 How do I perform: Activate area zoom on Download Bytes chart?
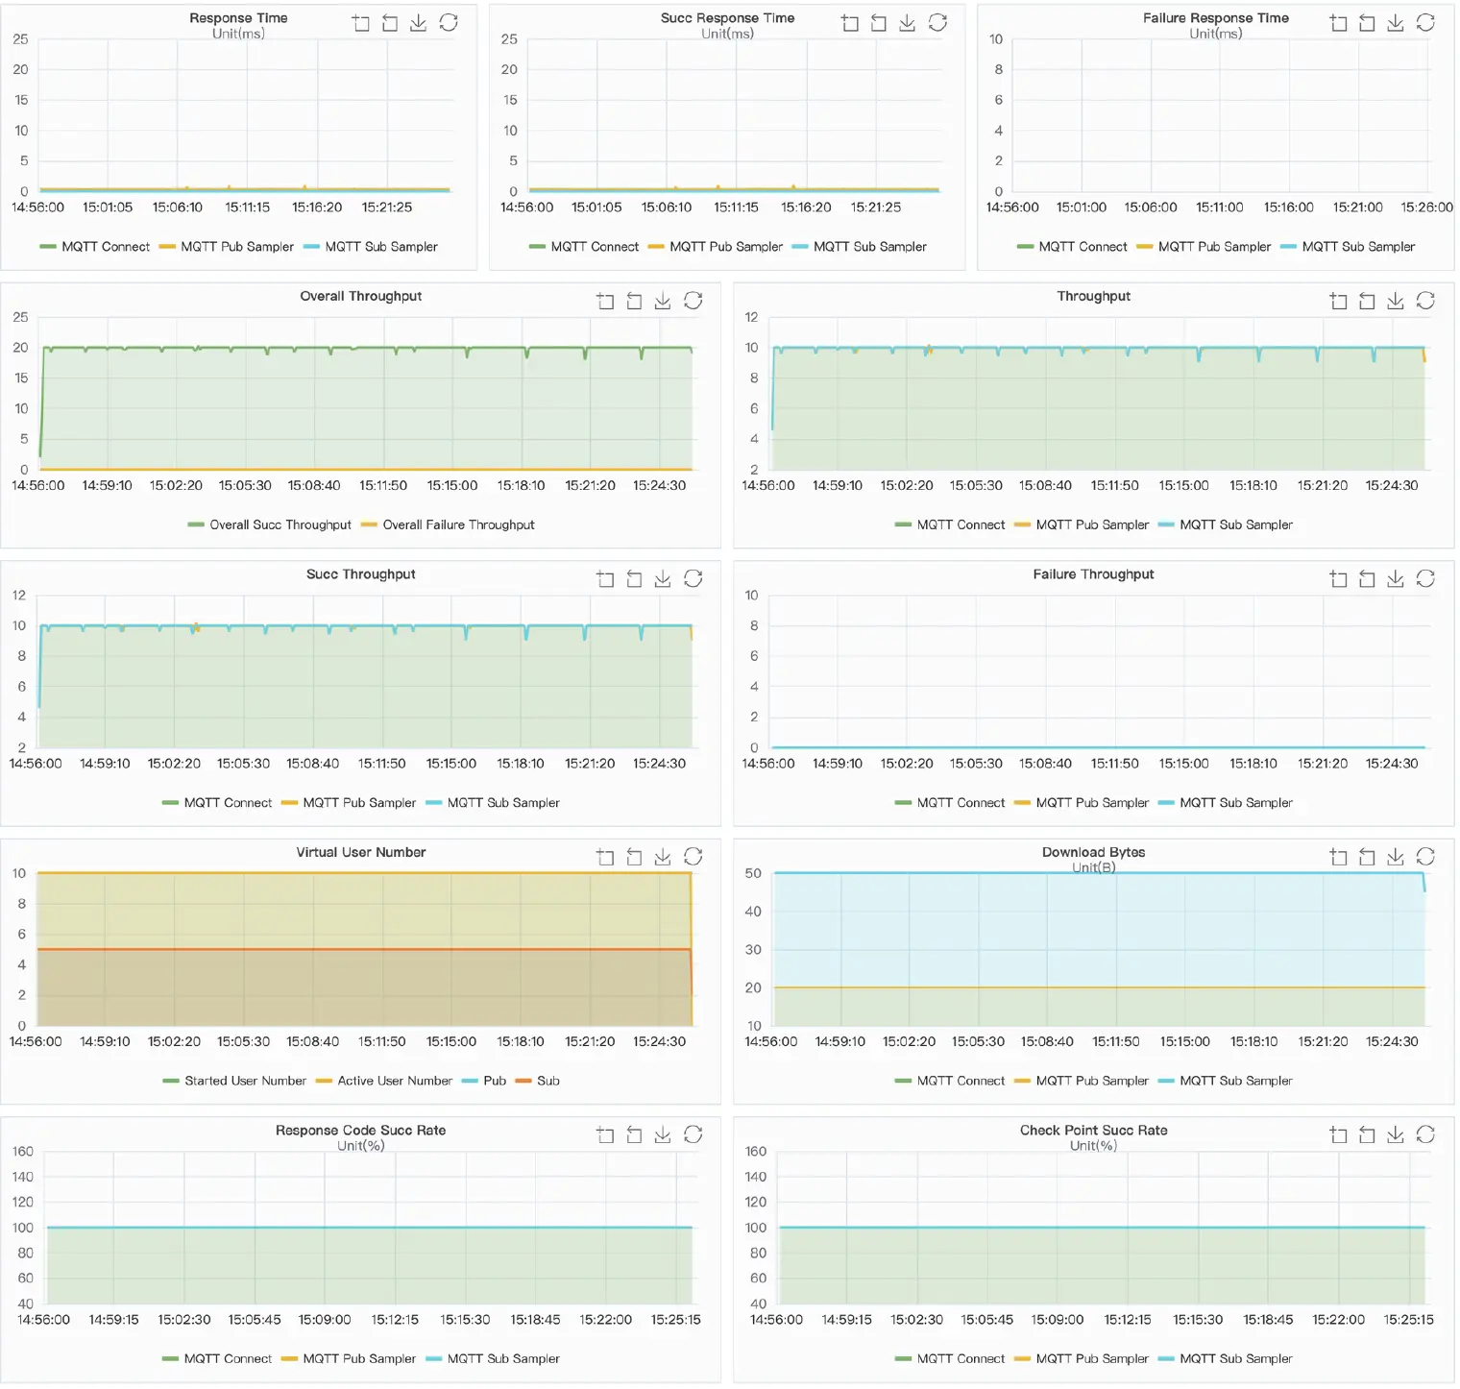pyautogui.click(x=1339, y=857)
